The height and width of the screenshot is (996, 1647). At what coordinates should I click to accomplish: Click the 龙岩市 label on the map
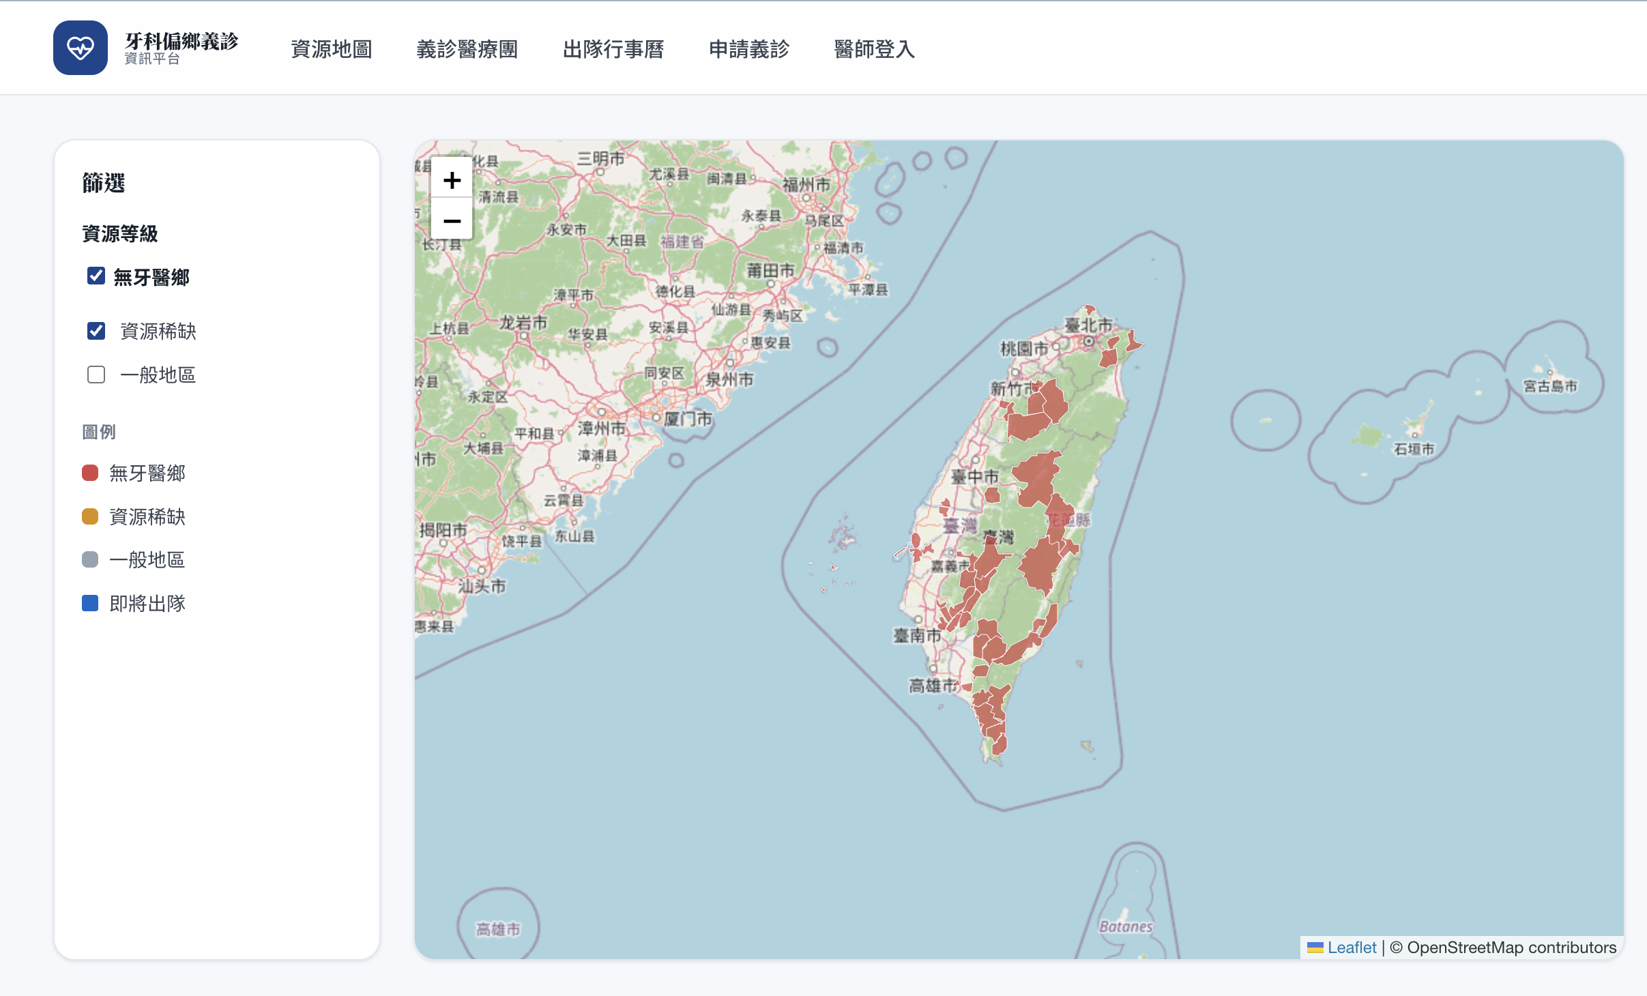pyautogui.click(x=523, y=323)
